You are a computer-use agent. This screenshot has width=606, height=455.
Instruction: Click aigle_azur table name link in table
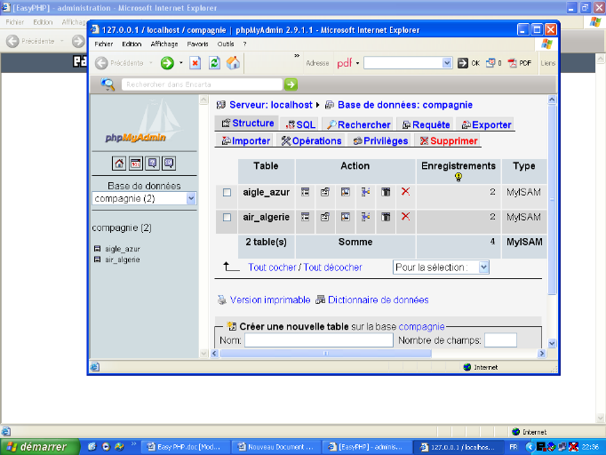(x=266, y=192)
